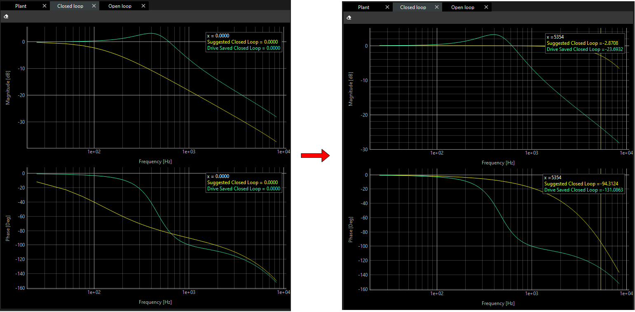This screenshot has width=635, height=312.
Task: Switch to the Plant tab in right panel
Action: [x=363, y=7]
